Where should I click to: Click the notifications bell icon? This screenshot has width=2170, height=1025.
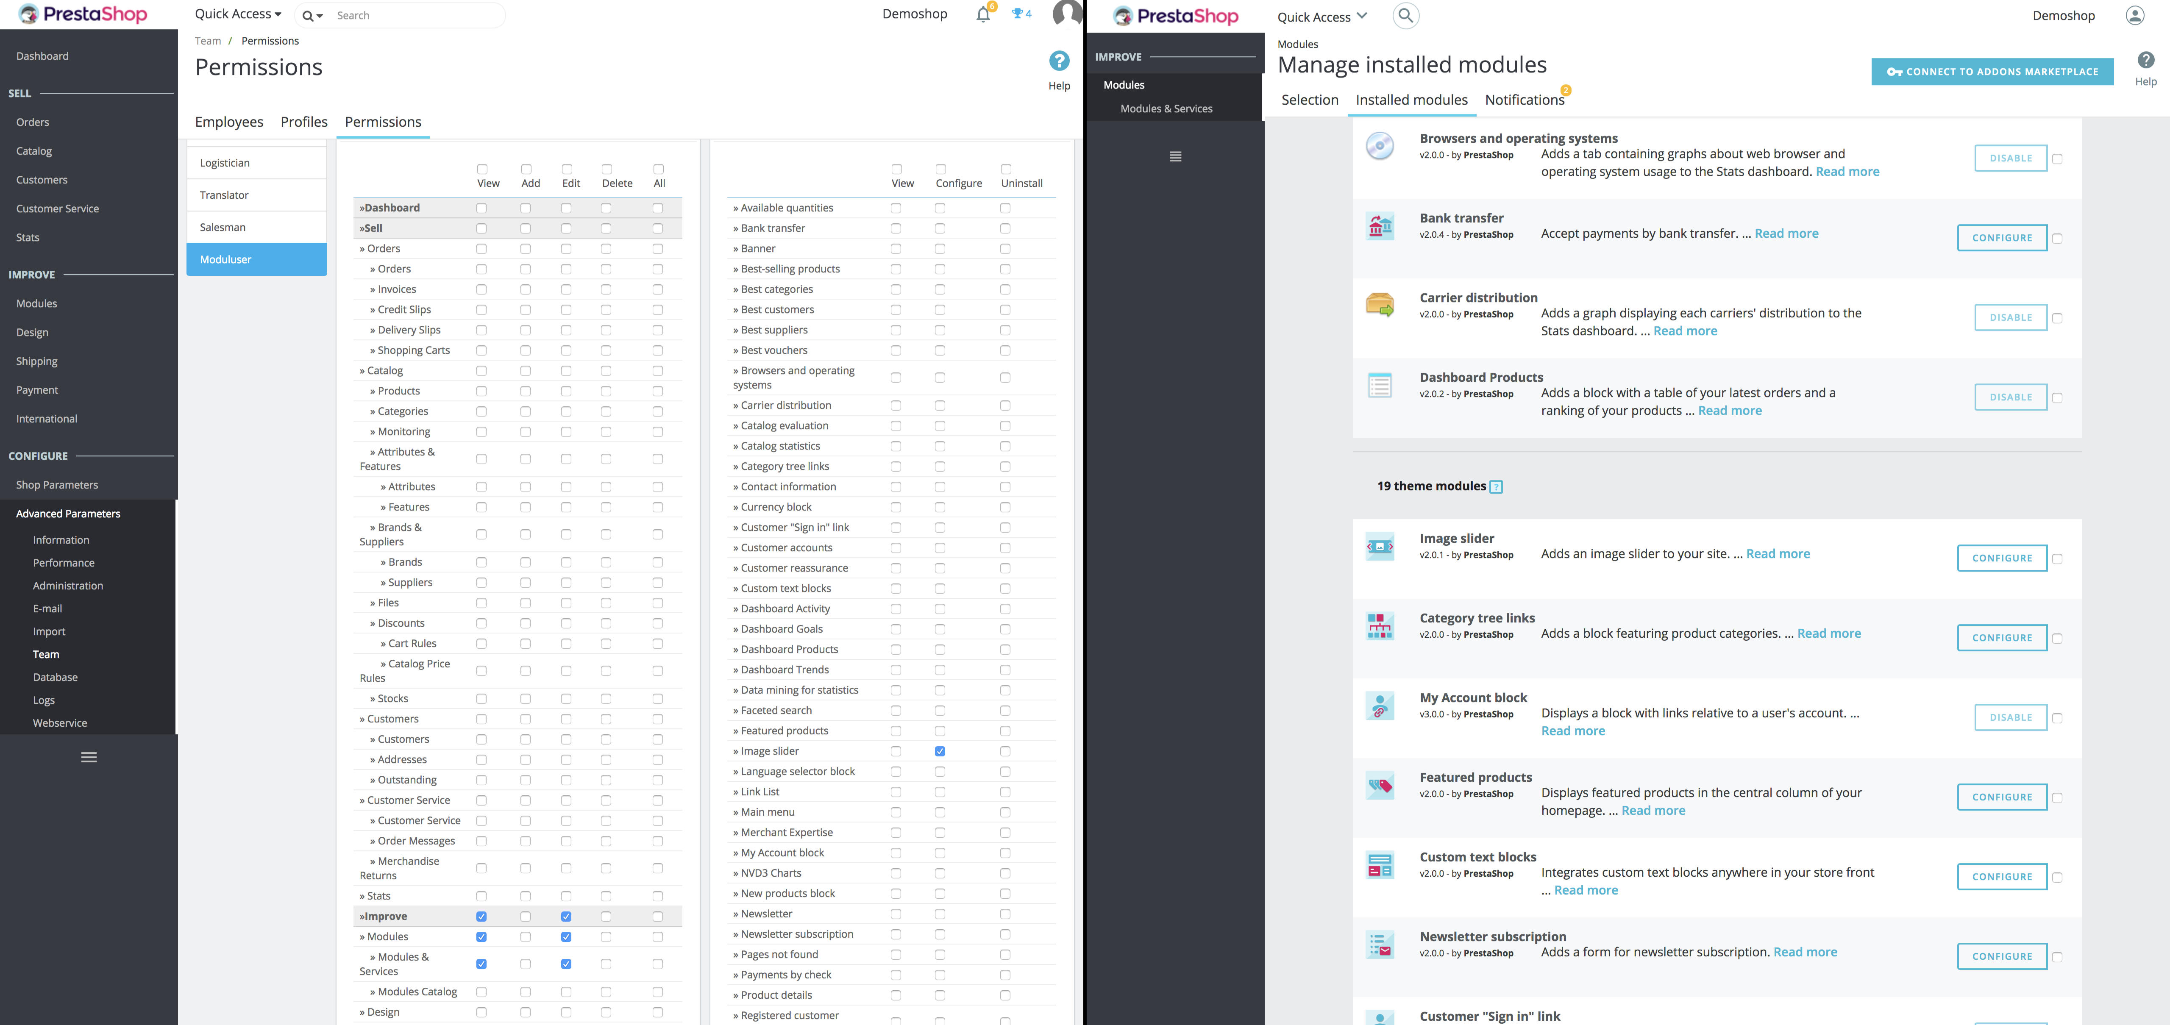pyautogui.click(x=982, y=15)
